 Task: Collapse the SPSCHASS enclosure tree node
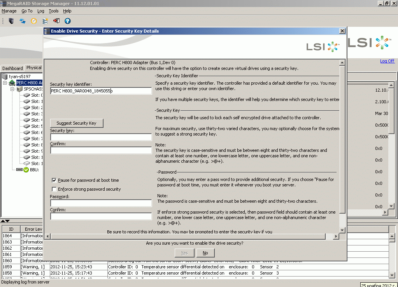(x=12, y=89)
